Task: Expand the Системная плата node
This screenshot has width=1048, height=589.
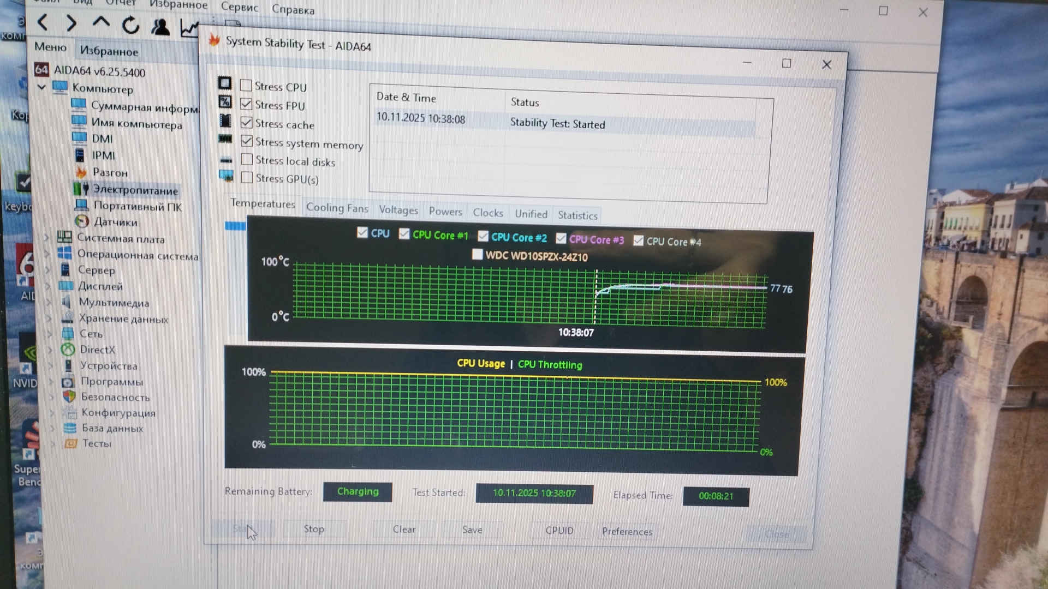Action: click(47, 238)
